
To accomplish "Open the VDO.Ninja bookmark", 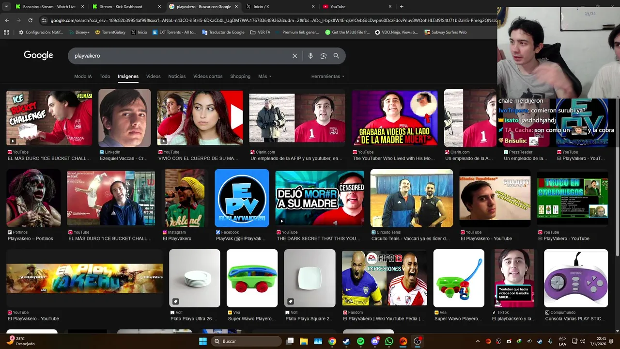I will click(x=396, y=32).
